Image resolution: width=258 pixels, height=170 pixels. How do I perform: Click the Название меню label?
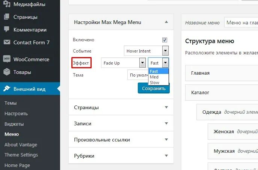point(202,23)
